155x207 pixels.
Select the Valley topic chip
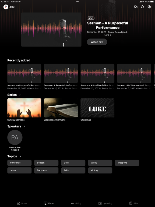(100, 163)
